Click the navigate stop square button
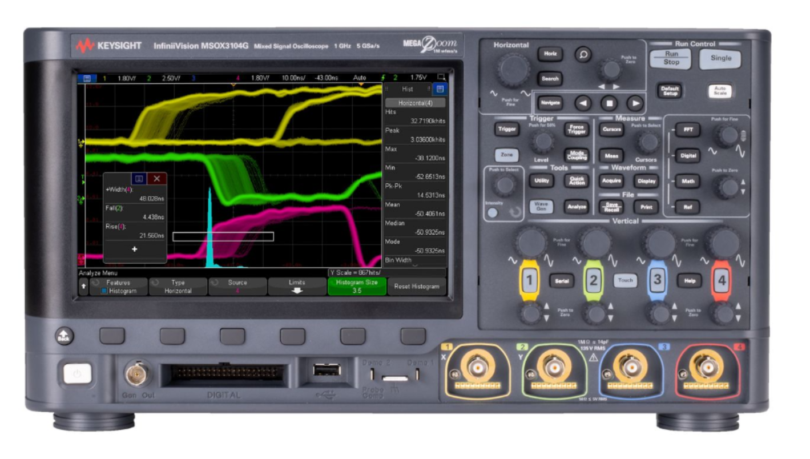This screenshot has width=810, height=459. coord(608,104)
